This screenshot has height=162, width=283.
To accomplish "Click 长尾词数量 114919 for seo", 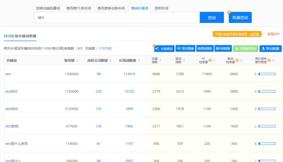I will coord(129,74).
